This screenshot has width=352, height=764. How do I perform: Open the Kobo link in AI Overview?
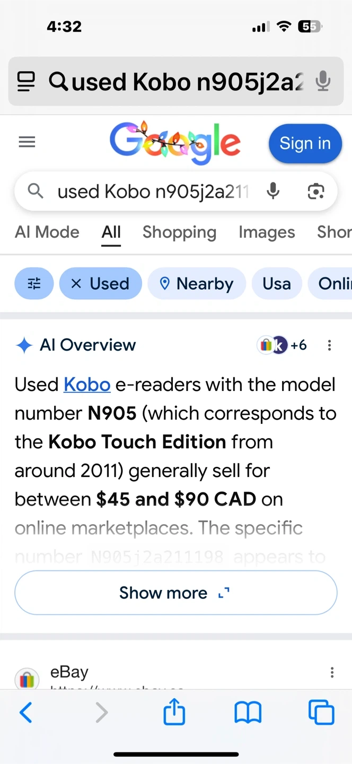(x=87, y=385)
